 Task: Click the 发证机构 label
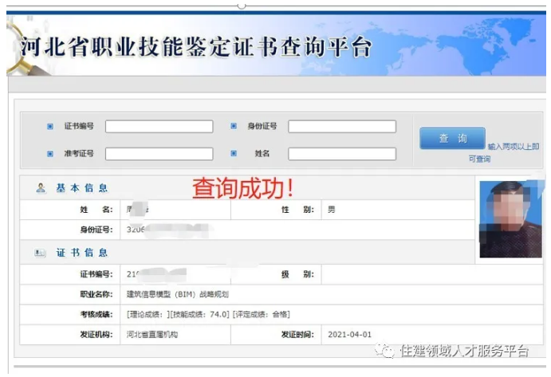coord(96,335)
